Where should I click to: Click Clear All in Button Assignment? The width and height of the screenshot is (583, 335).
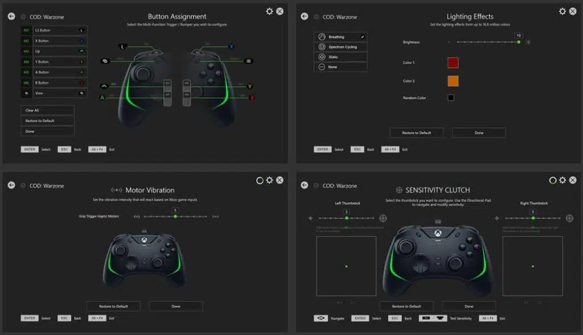pos(48,110)
